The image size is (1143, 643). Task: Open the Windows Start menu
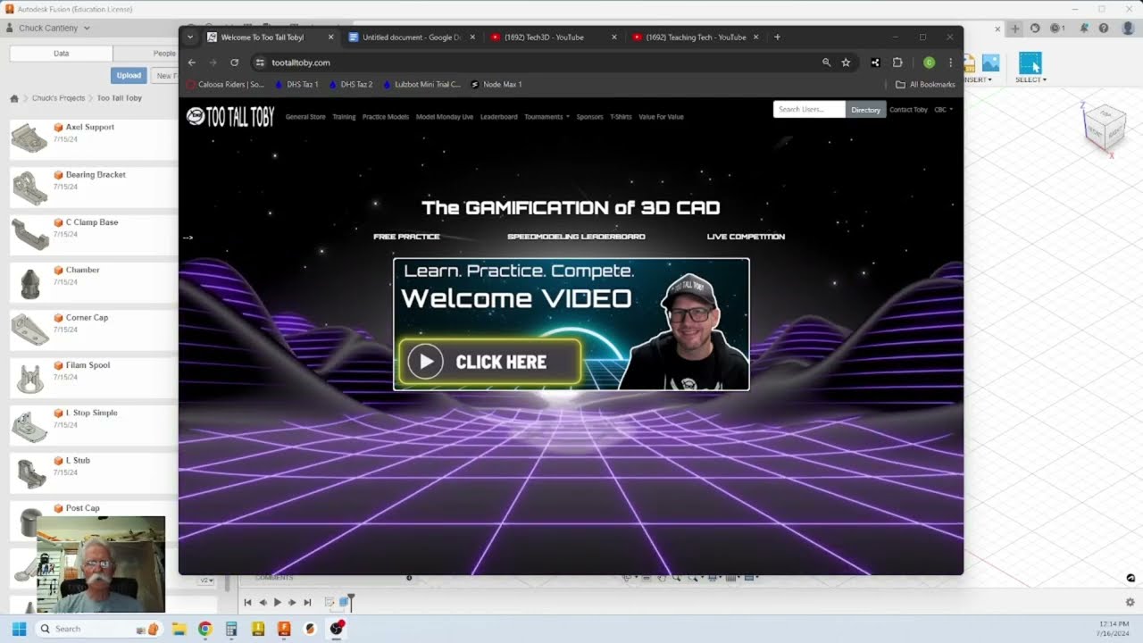click(19, 629)
